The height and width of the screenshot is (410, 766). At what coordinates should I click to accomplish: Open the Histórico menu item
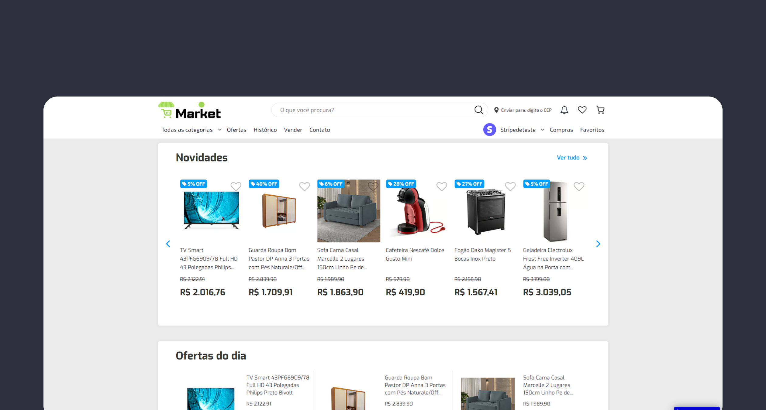click(x=265, y=130)
